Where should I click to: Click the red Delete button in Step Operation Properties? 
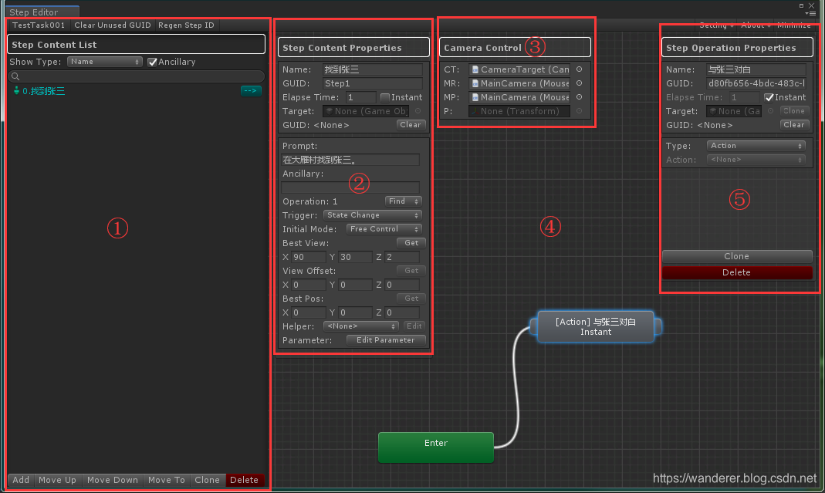click(x=736, y=272)
